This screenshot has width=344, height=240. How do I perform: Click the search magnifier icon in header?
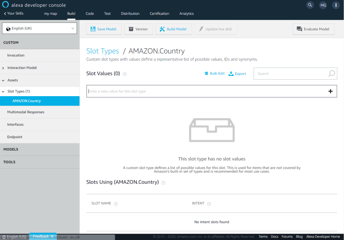[x=310, y=5]
